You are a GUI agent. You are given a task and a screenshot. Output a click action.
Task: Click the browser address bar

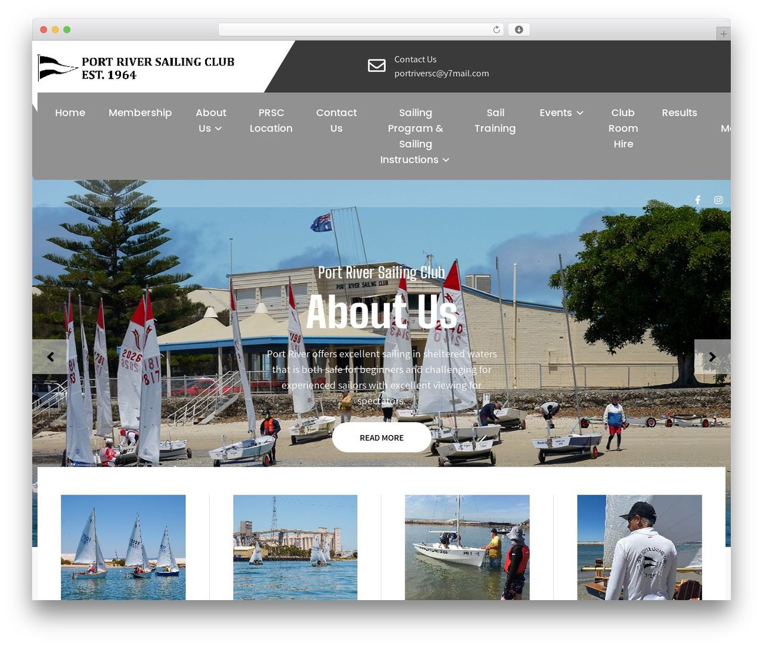[x=361, y=30]
